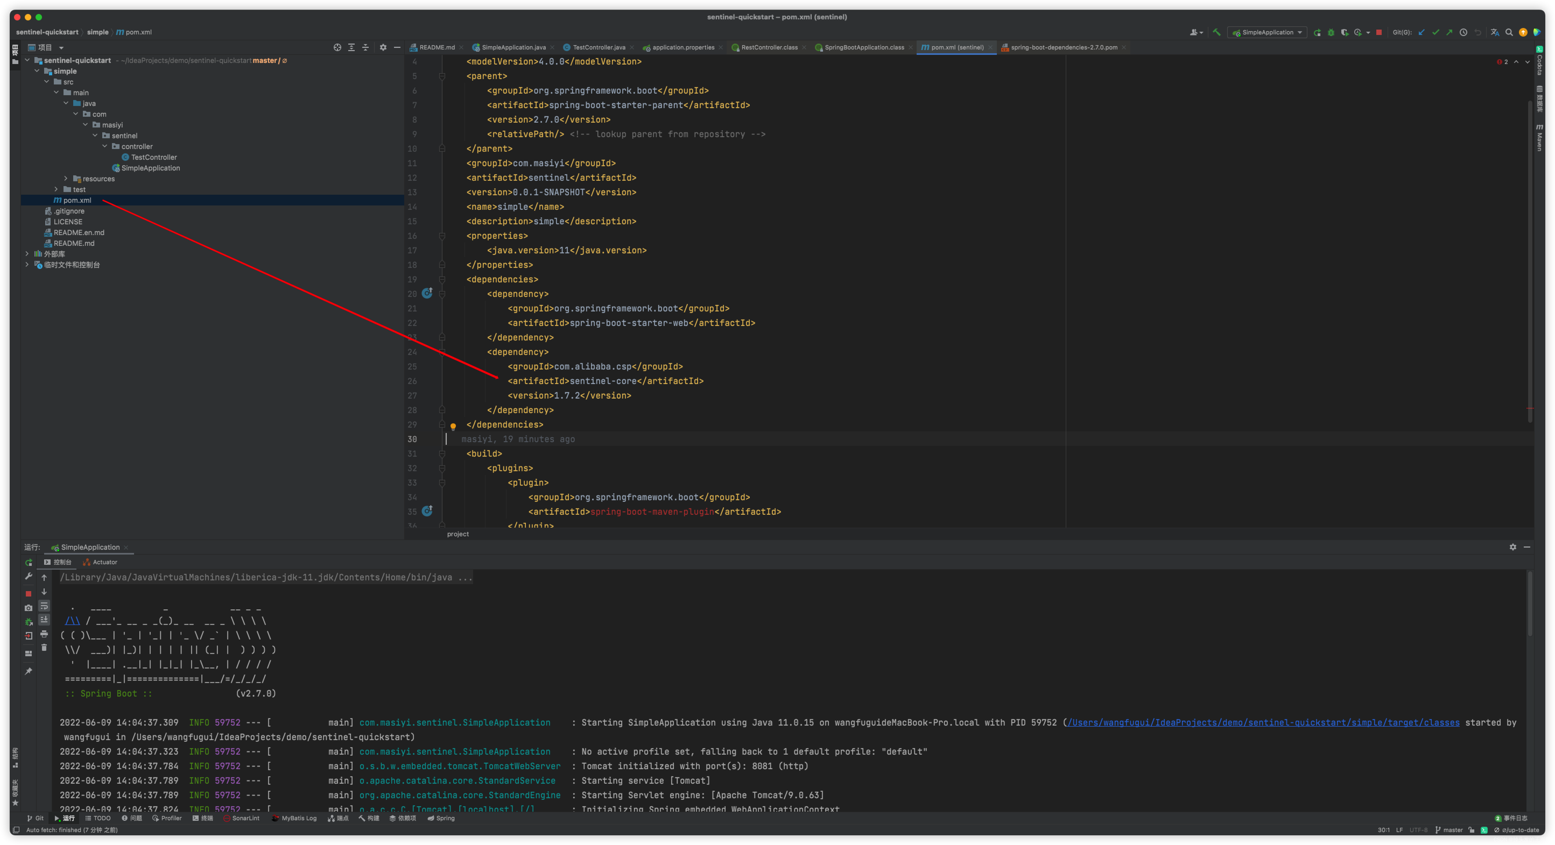Open the SonarLint tool window button
The height and width of the screenshot is (845, 1555).
coord(241,818)
